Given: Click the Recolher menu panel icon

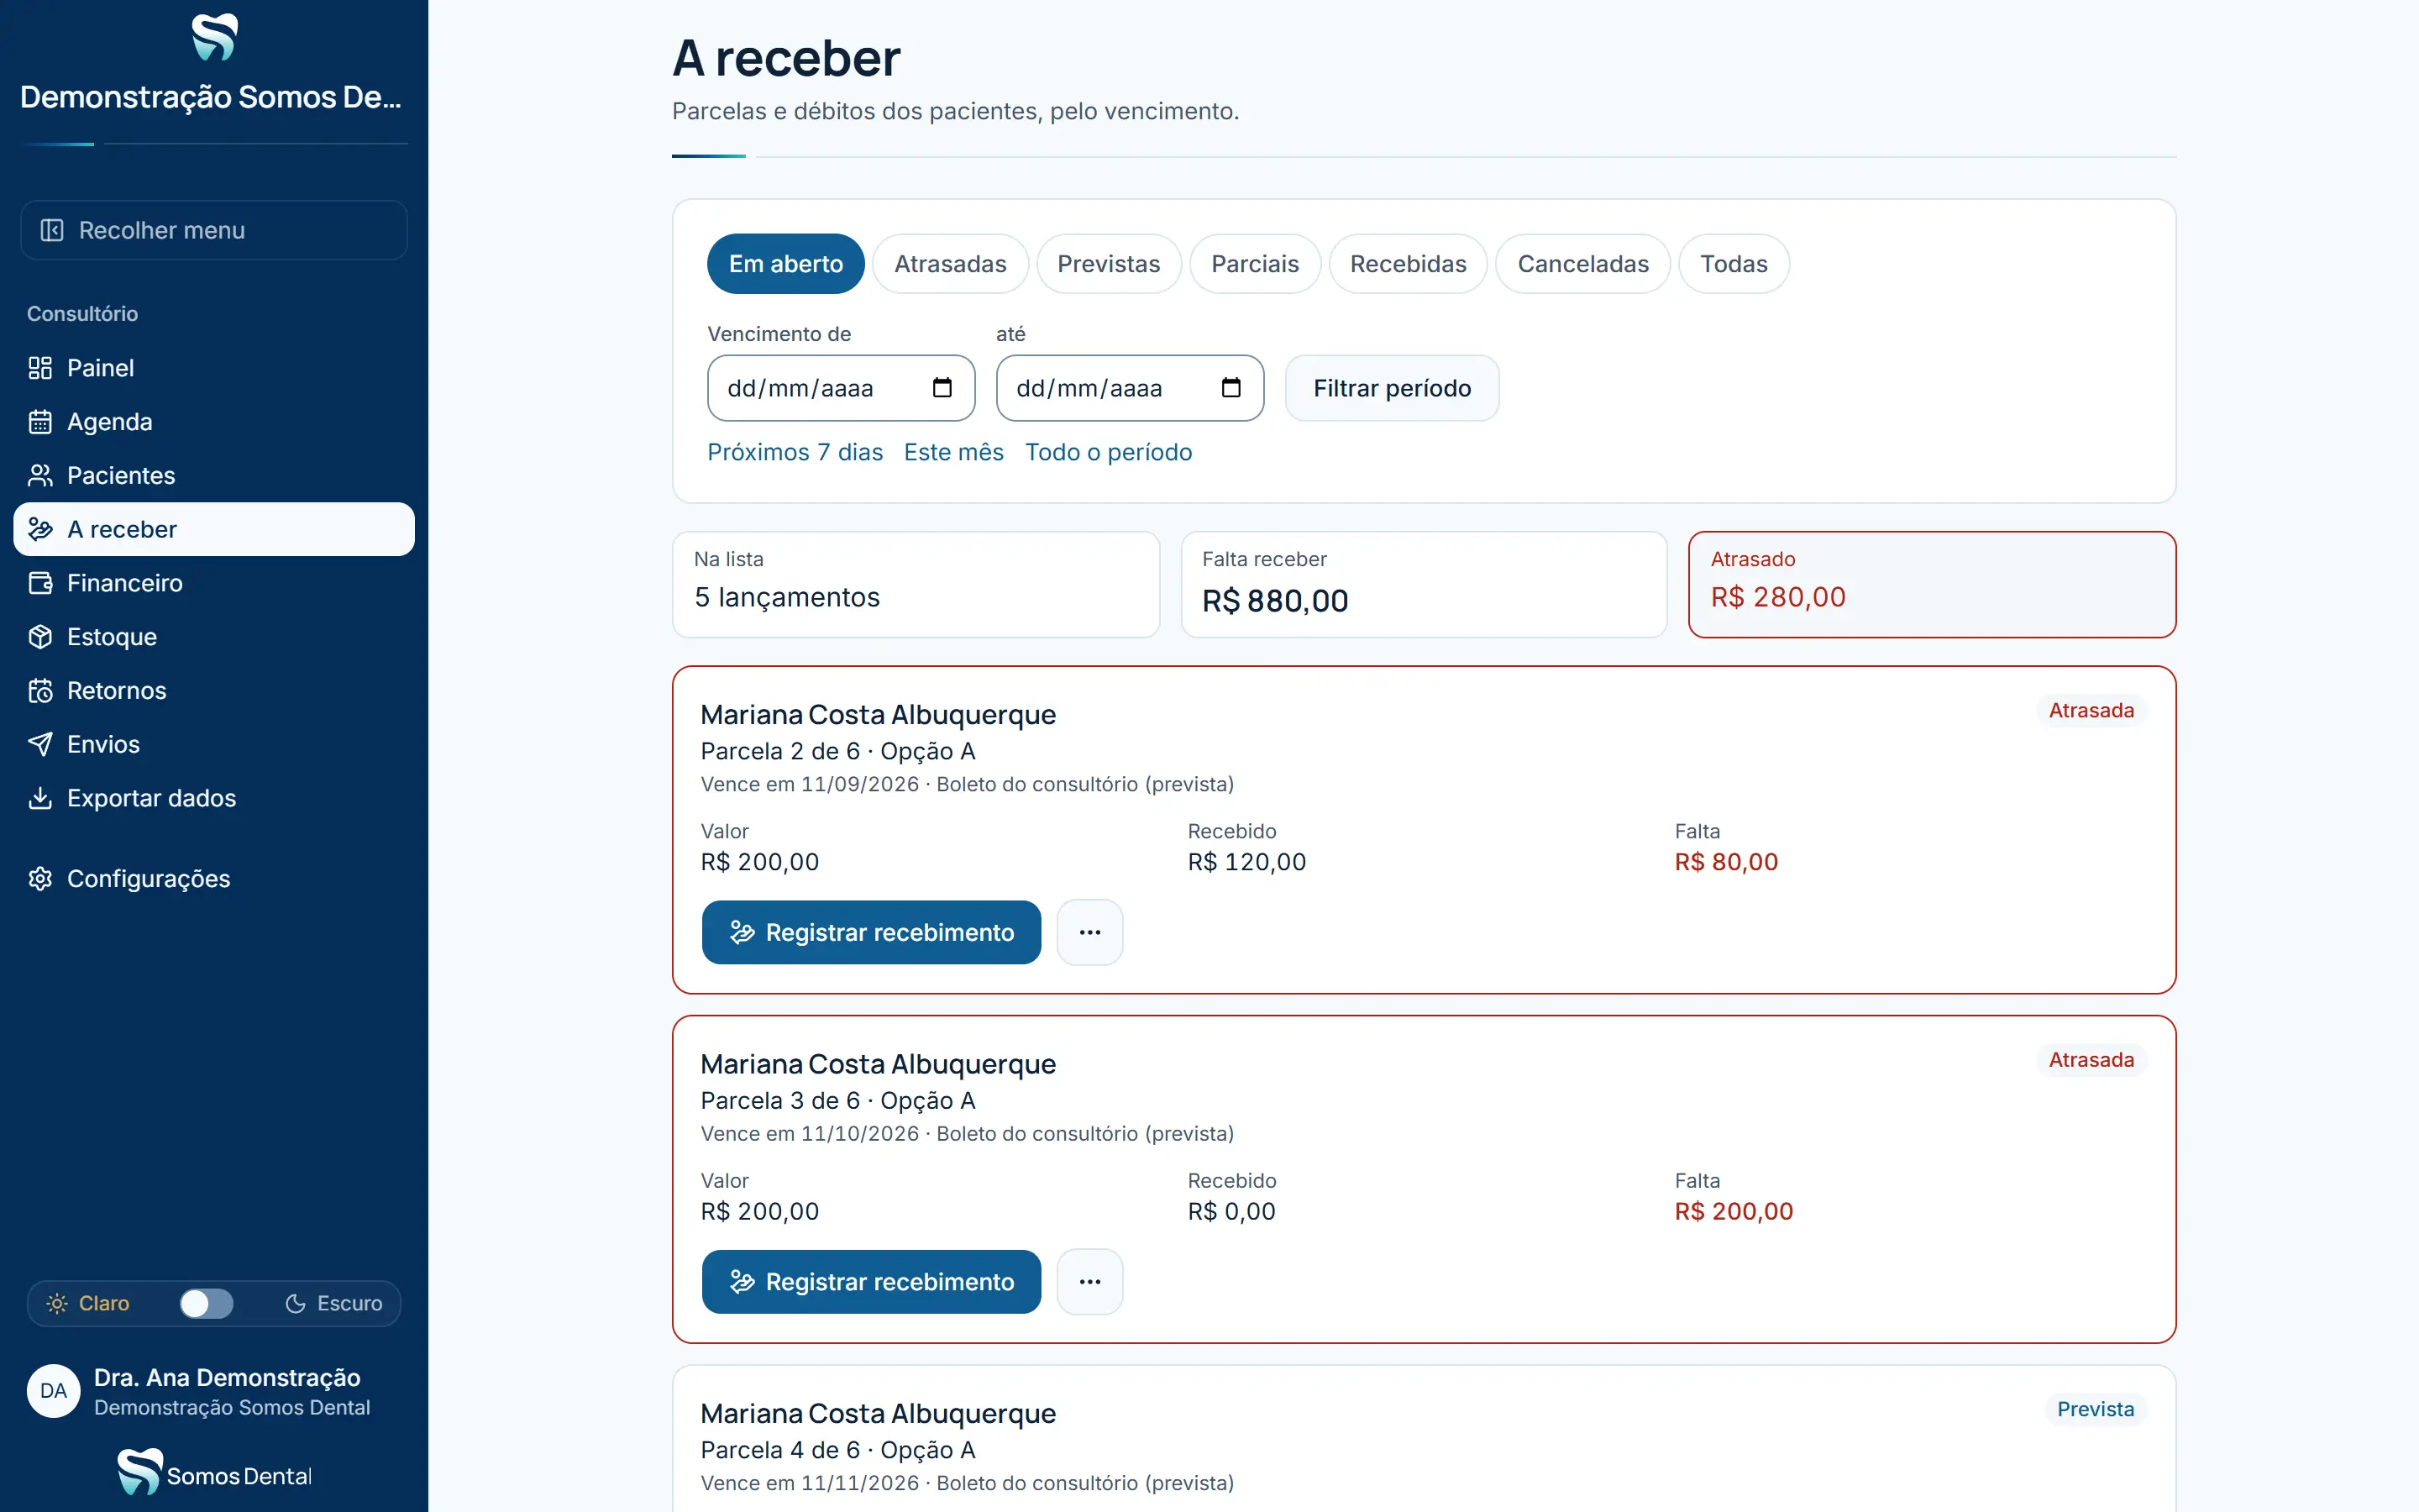Looking at the screenshot, I should point(52,230).
